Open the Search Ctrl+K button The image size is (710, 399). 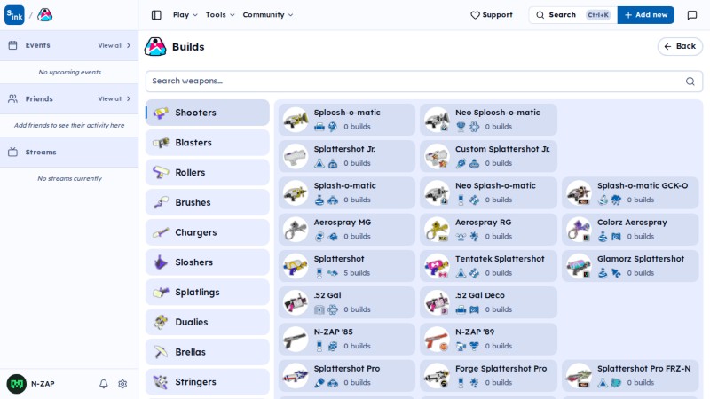pos(572,15)
